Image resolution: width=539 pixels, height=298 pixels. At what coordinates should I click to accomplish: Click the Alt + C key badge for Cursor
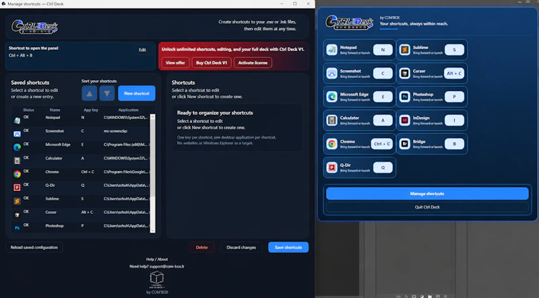454,73
